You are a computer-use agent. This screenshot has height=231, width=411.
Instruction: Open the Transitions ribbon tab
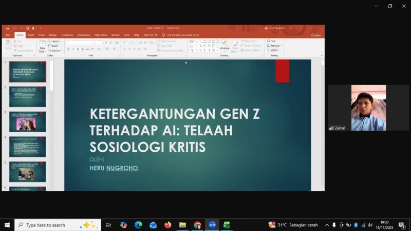(x=67, y=35)
